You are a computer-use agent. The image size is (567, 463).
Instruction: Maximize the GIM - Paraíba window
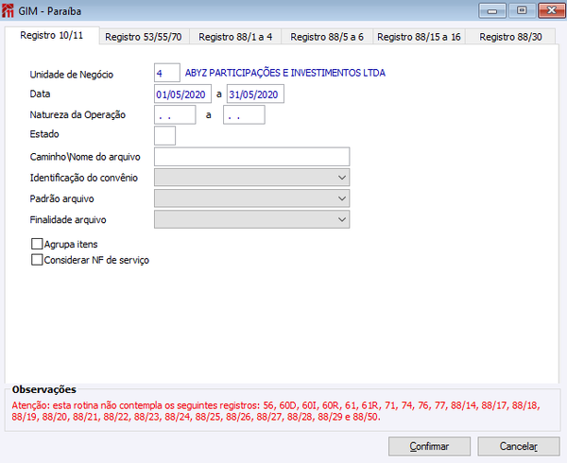coord(522,10)
